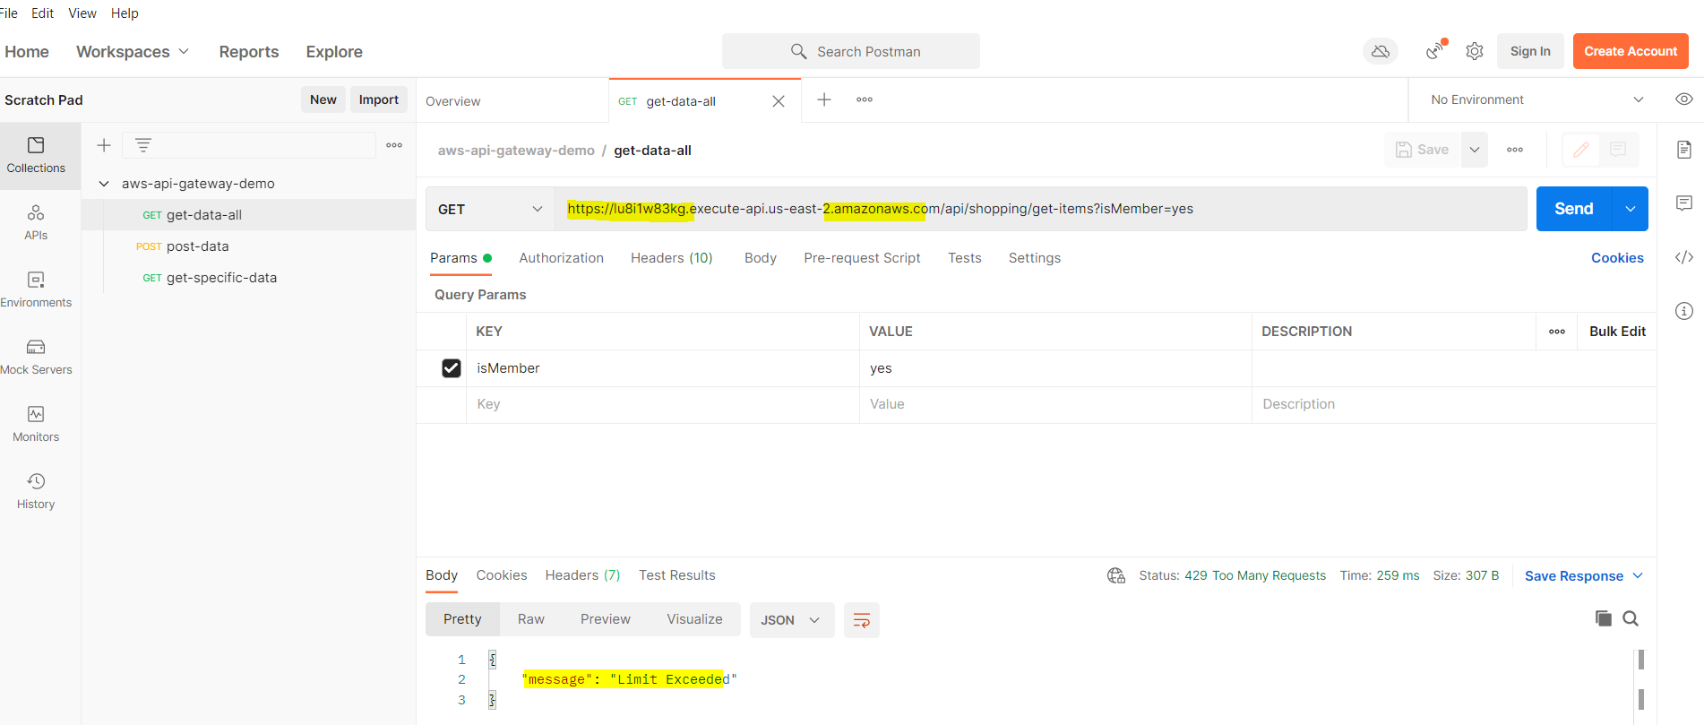The image size is (1704, 725).
Task: Click the Search Postman field
Action: click(851, 51)
